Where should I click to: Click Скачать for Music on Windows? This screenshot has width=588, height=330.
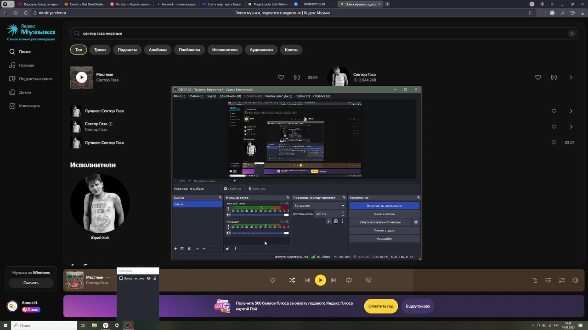pos(31,283)
